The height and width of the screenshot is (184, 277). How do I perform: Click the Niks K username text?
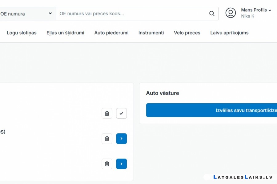[247, 16]
